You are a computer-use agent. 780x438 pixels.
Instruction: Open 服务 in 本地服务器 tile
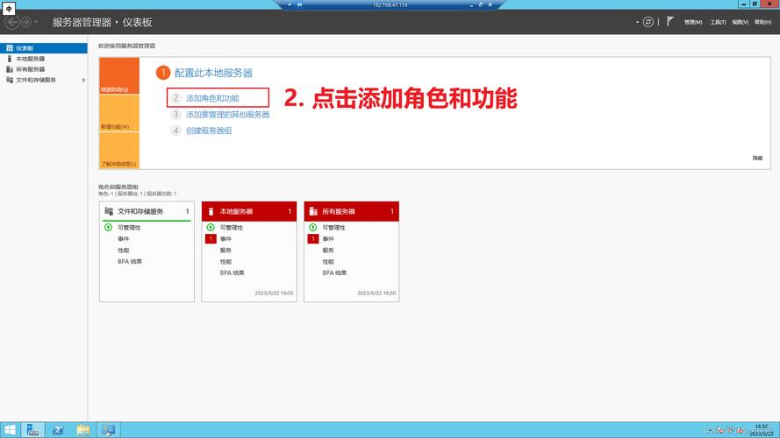225,251
